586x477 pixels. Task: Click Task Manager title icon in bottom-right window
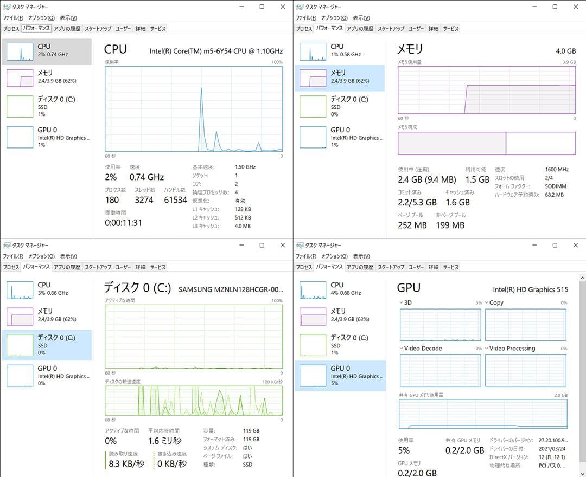(300, 245)
